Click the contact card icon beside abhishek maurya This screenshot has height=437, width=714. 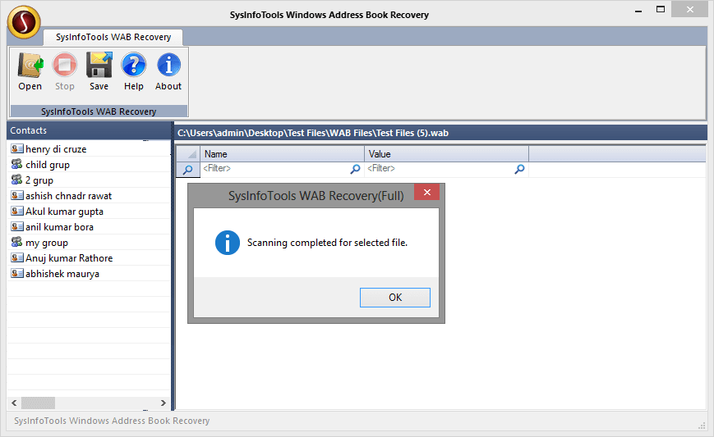(x=17, y=273)
